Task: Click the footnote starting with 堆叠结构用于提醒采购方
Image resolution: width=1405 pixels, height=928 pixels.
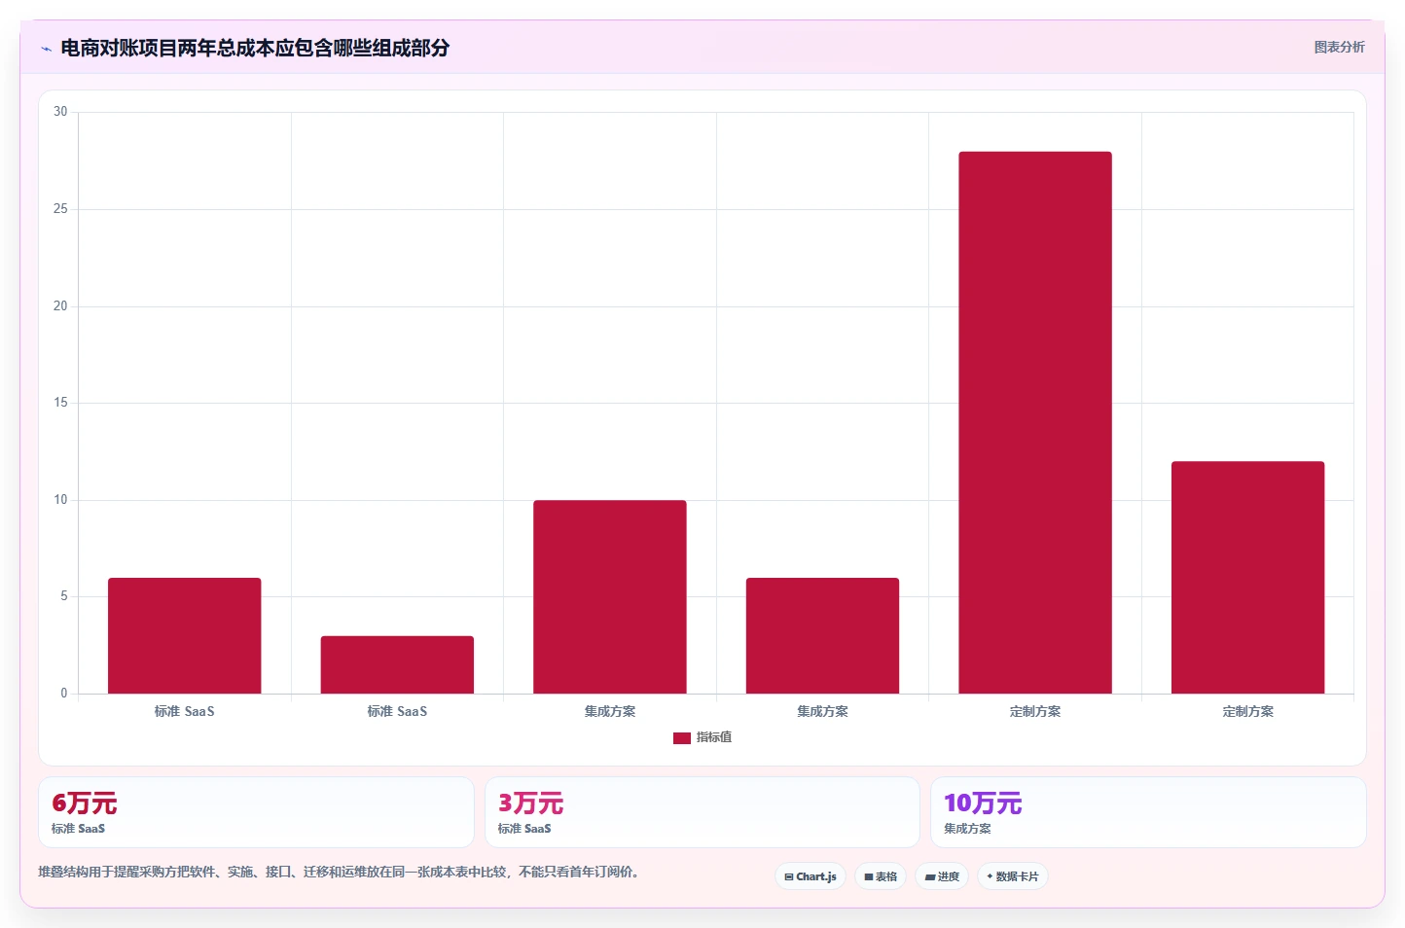Action: pyautogui.click(x=341, y=872)
